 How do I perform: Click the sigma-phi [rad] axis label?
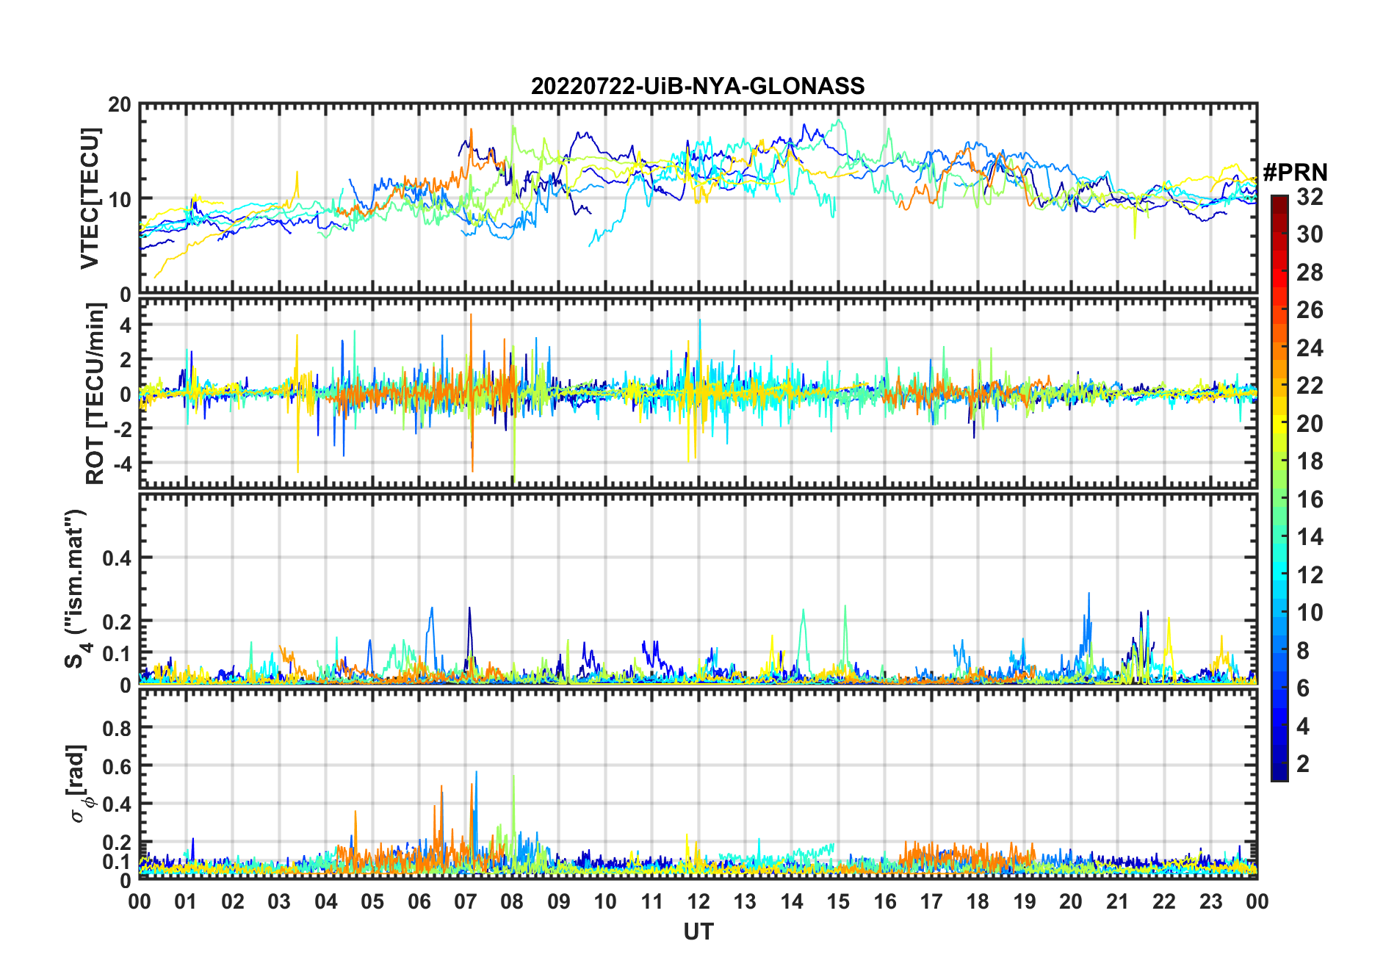point(79,784)
